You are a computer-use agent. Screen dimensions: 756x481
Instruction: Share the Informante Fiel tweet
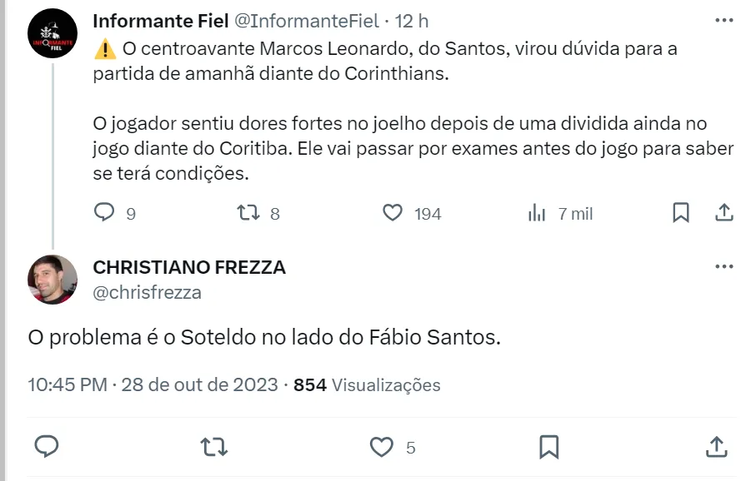[723, 213]
